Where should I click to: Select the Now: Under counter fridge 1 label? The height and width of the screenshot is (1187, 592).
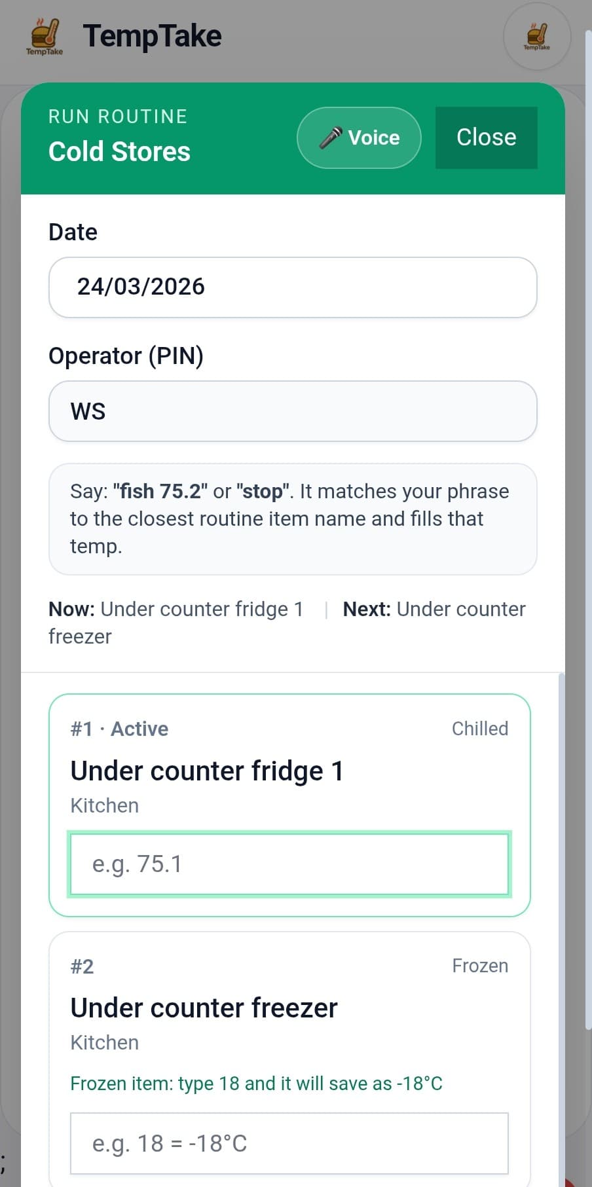click(176, 609)
